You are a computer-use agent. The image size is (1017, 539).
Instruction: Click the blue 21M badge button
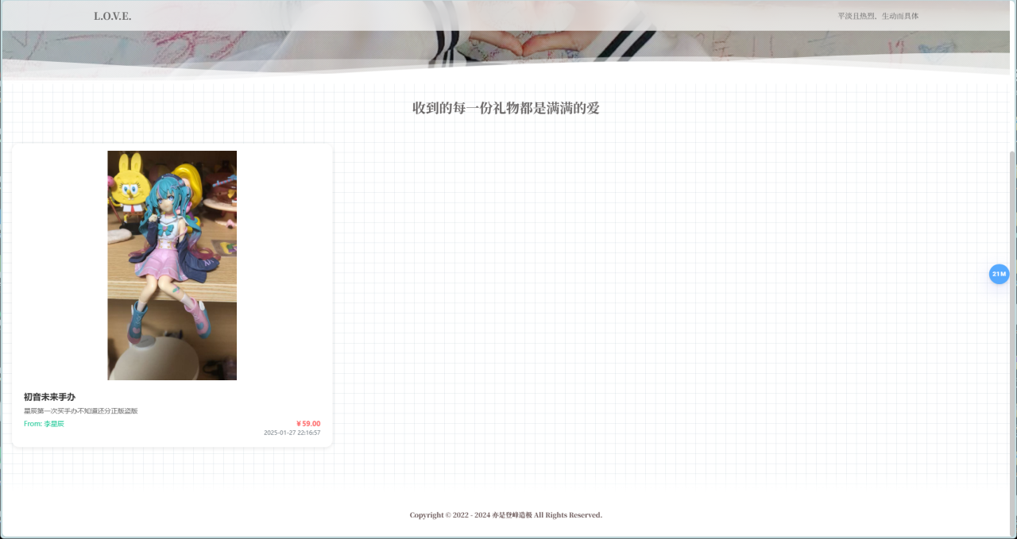click(998, 274)
